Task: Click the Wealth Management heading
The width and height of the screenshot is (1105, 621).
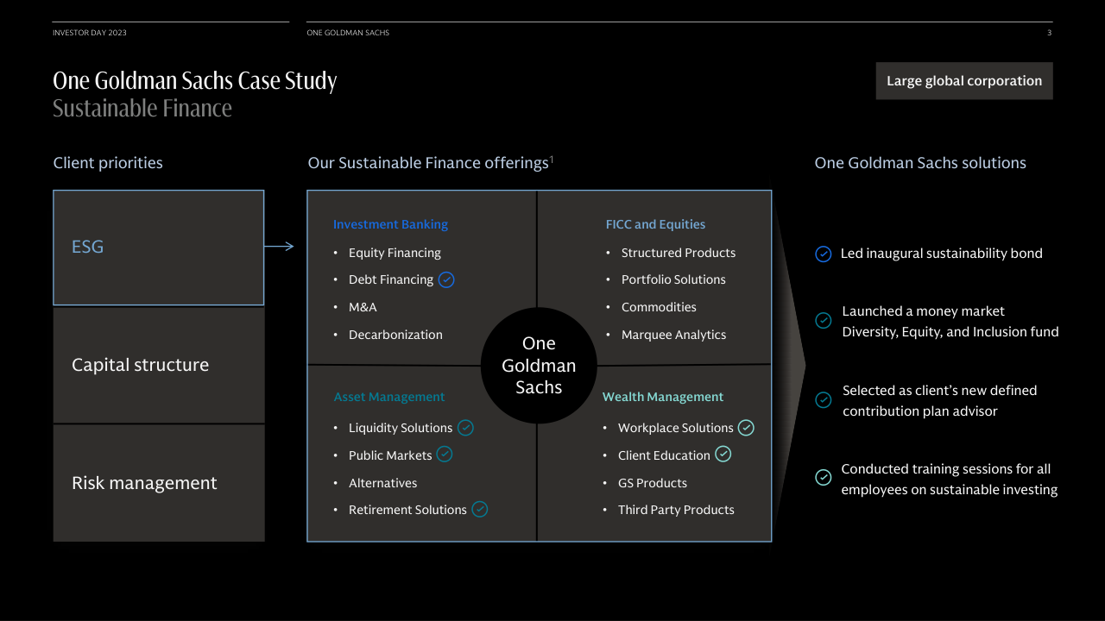Action: (663, 397)
